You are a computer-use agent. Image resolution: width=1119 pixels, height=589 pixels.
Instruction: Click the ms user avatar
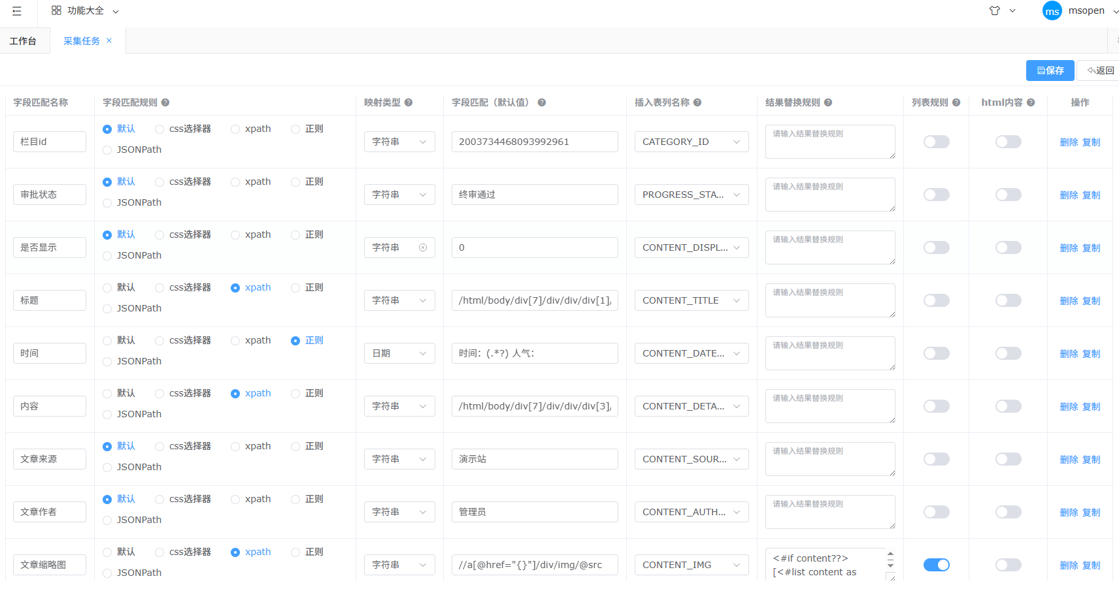[1052, 11]
